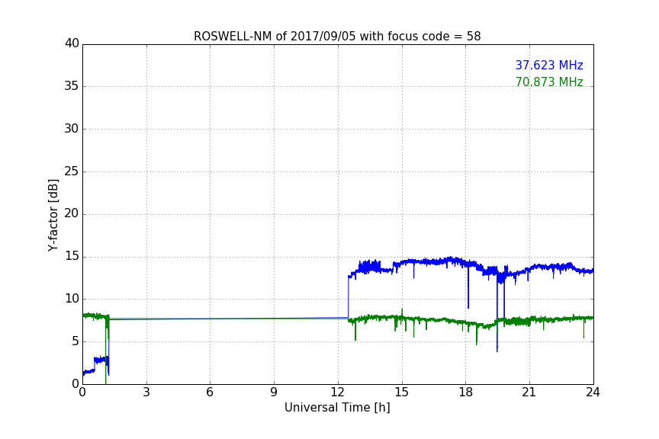Click x-axis tick label 21
659x439 pixels.
pyautogui.click(x=529, y=393)
